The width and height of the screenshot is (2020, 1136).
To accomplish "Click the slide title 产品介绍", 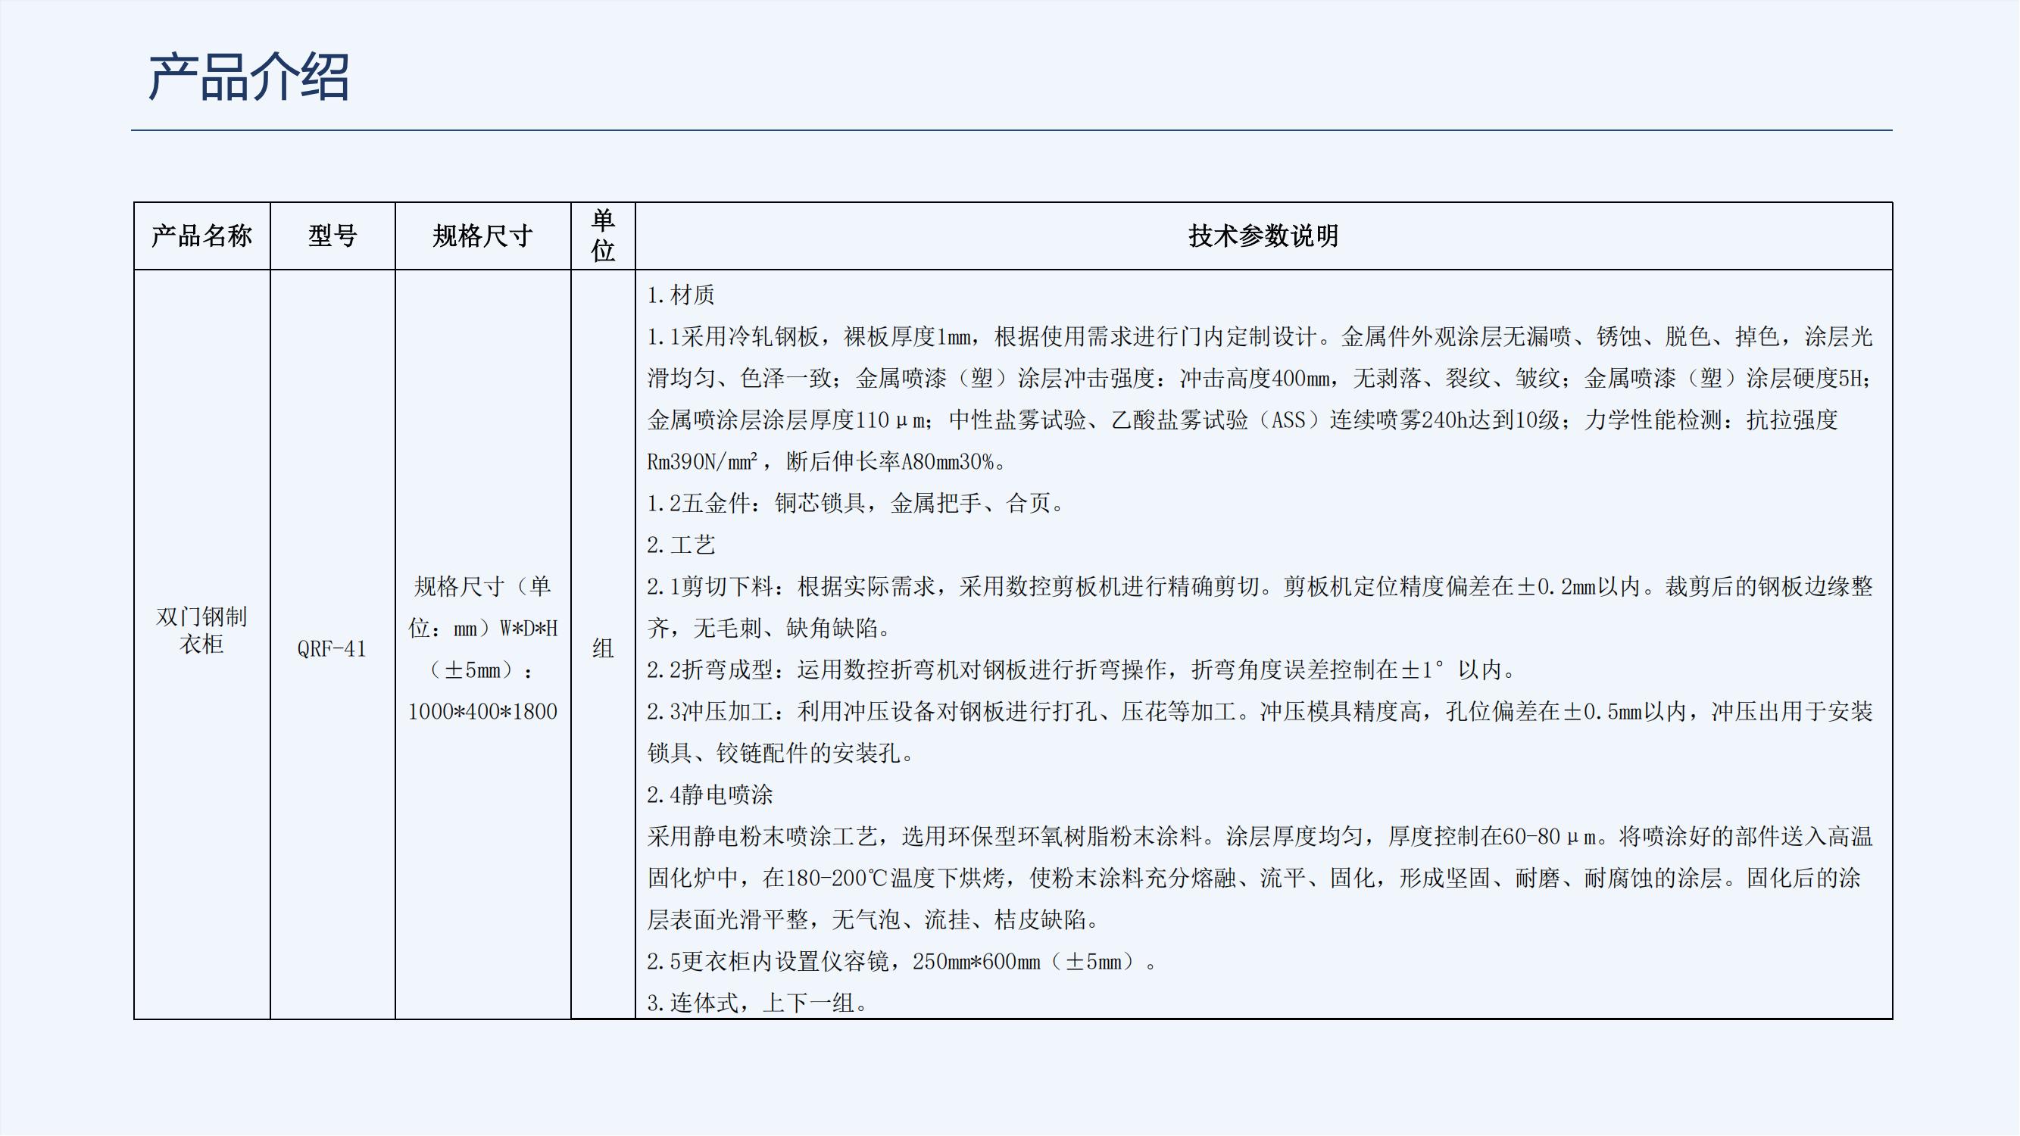I will pyautogui.click(x=251, y=76).
